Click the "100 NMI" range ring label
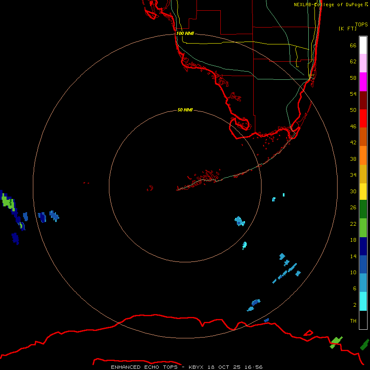This screenshot has height=370, width=370. [185, 34]
